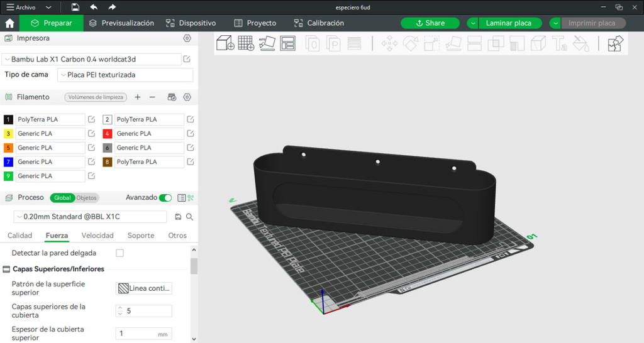Open the Calidad settings tab
This screenshot has width=644, height=343.
click(x=19, y=236)
